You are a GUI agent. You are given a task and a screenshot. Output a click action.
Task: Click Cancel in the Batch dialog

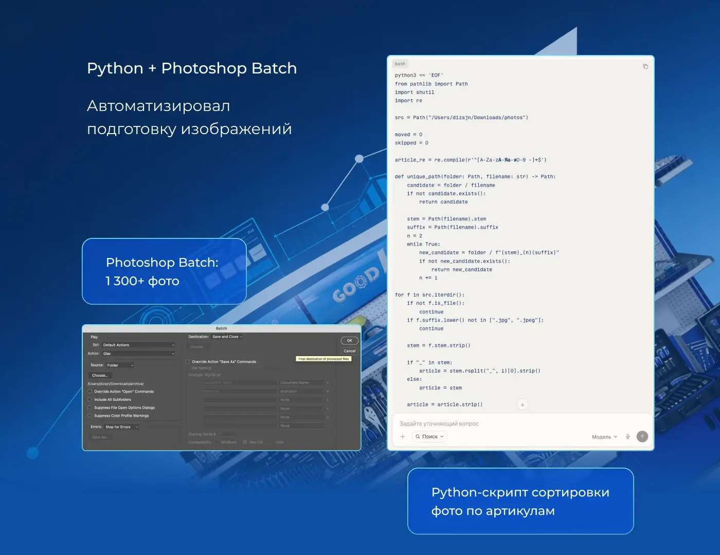coord(349,351)
